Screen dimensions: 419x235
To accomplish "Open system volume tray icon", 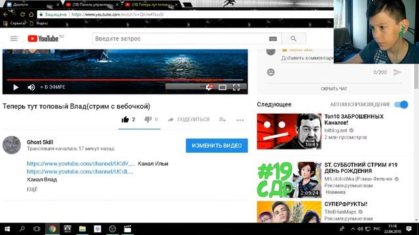I will (360, 229).
